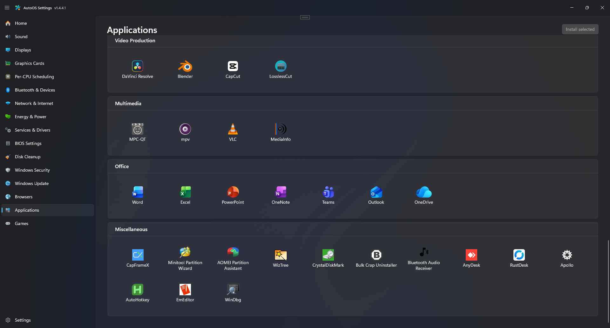
Task: Select the AnyDesk app icon
Action: tap(471, 255)
